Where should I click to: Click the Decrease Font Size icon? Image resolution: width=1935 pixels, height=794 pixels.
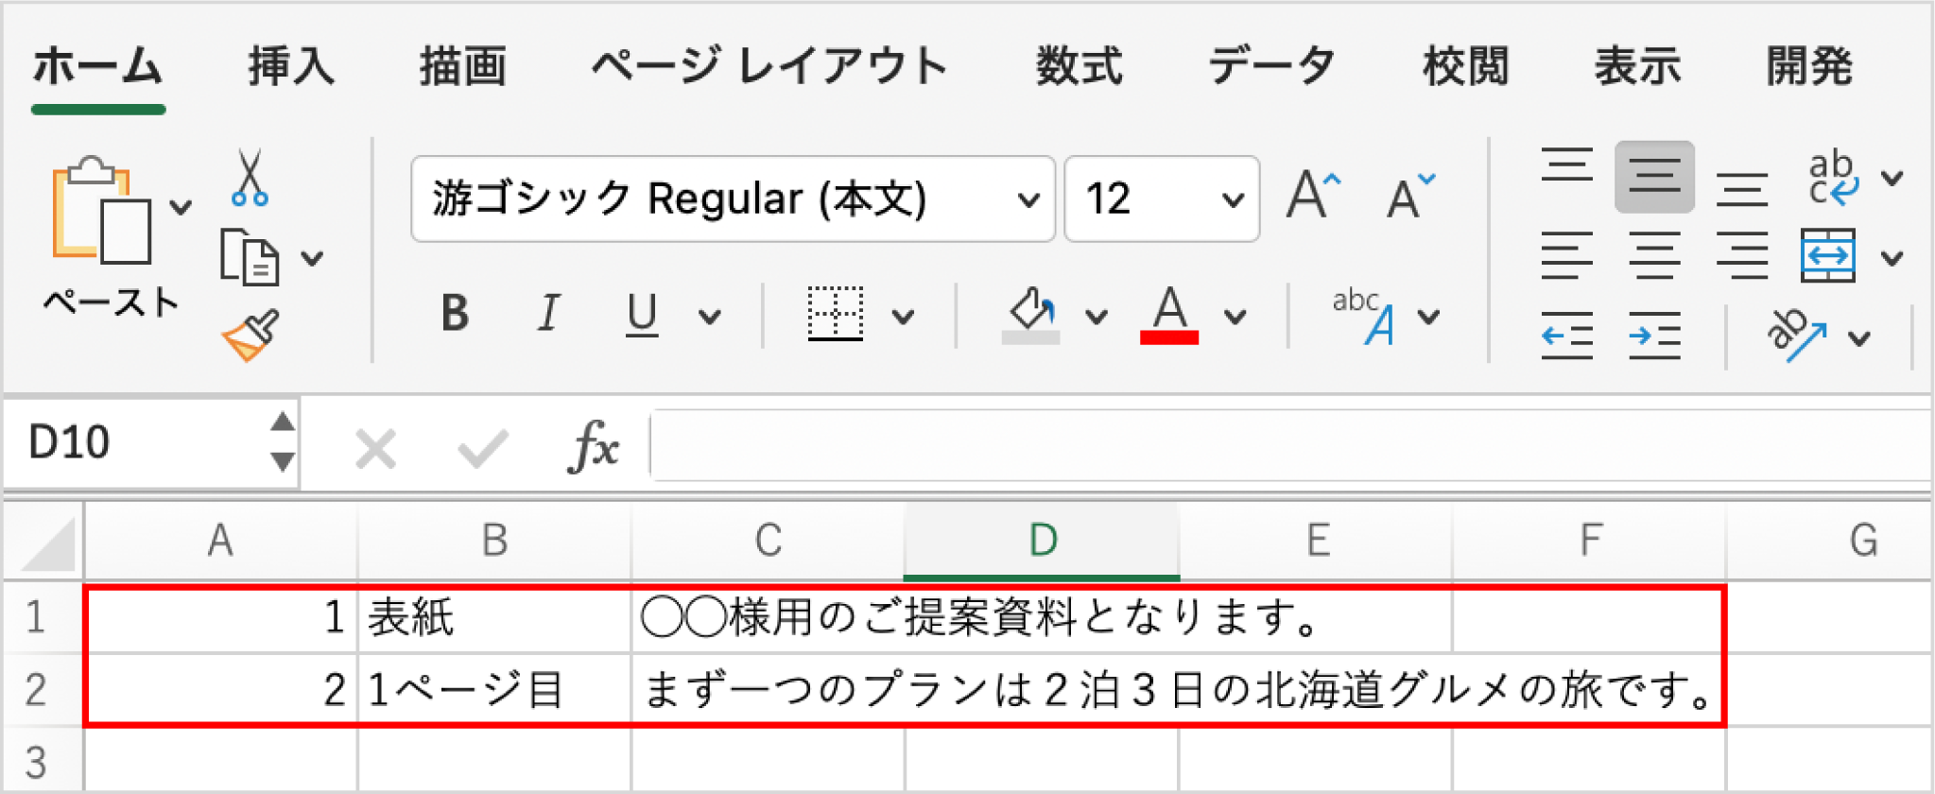tap(1410, 196)
